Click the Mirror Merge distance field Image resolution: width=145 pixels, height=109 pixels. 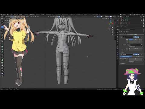pos(136,48)
